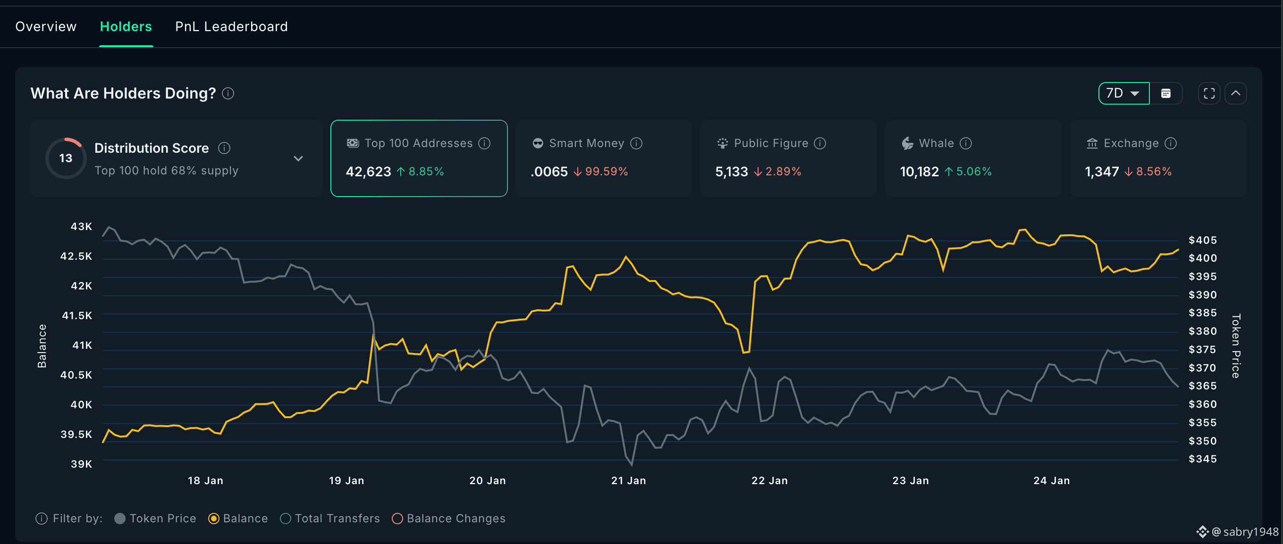The height and width of the screenshot is (544, 1283).
Task: Click the calendar date picker icon
Action: (1165, 93)
